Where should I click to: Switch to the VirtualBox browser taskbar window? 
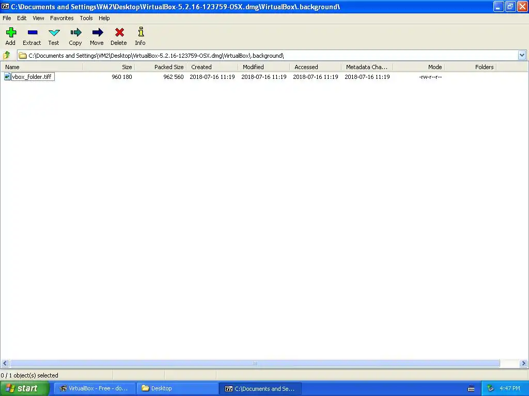(95, 388)
